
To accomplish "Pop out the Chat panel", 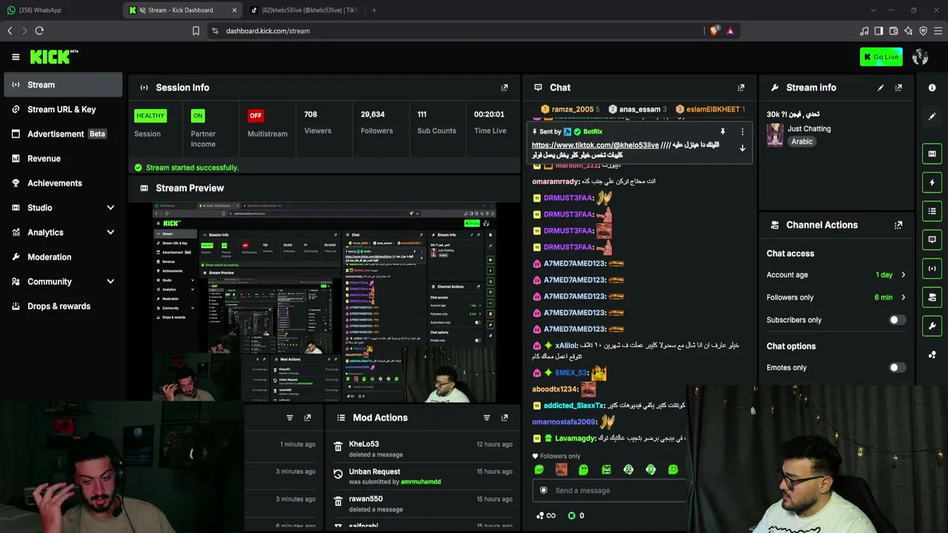I will [x=741, y=87].
